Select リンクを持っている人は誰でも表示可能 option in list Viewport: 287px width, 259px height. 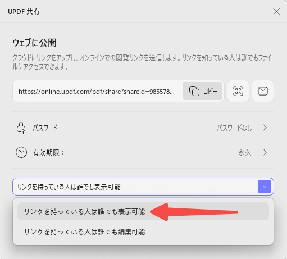point(143,211)
